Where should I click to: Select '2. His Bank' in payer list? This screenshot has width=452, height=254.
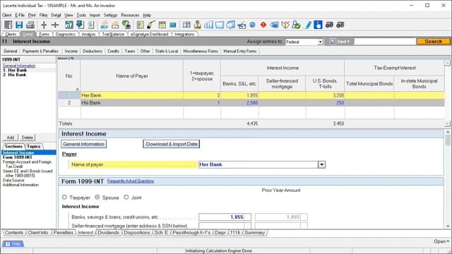(14, 75)
